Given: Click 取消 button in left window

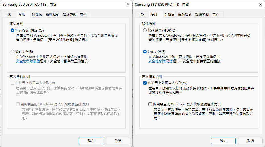Looking at the screenshot, I should pos(118,141).
